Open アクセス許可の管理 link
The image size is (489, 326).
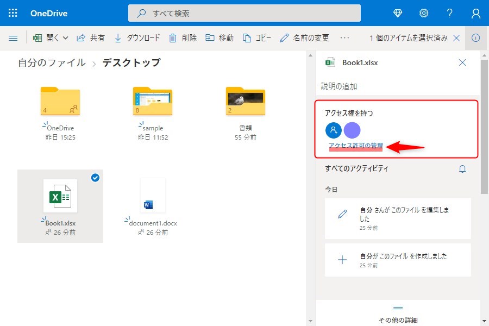click(355, 146)
